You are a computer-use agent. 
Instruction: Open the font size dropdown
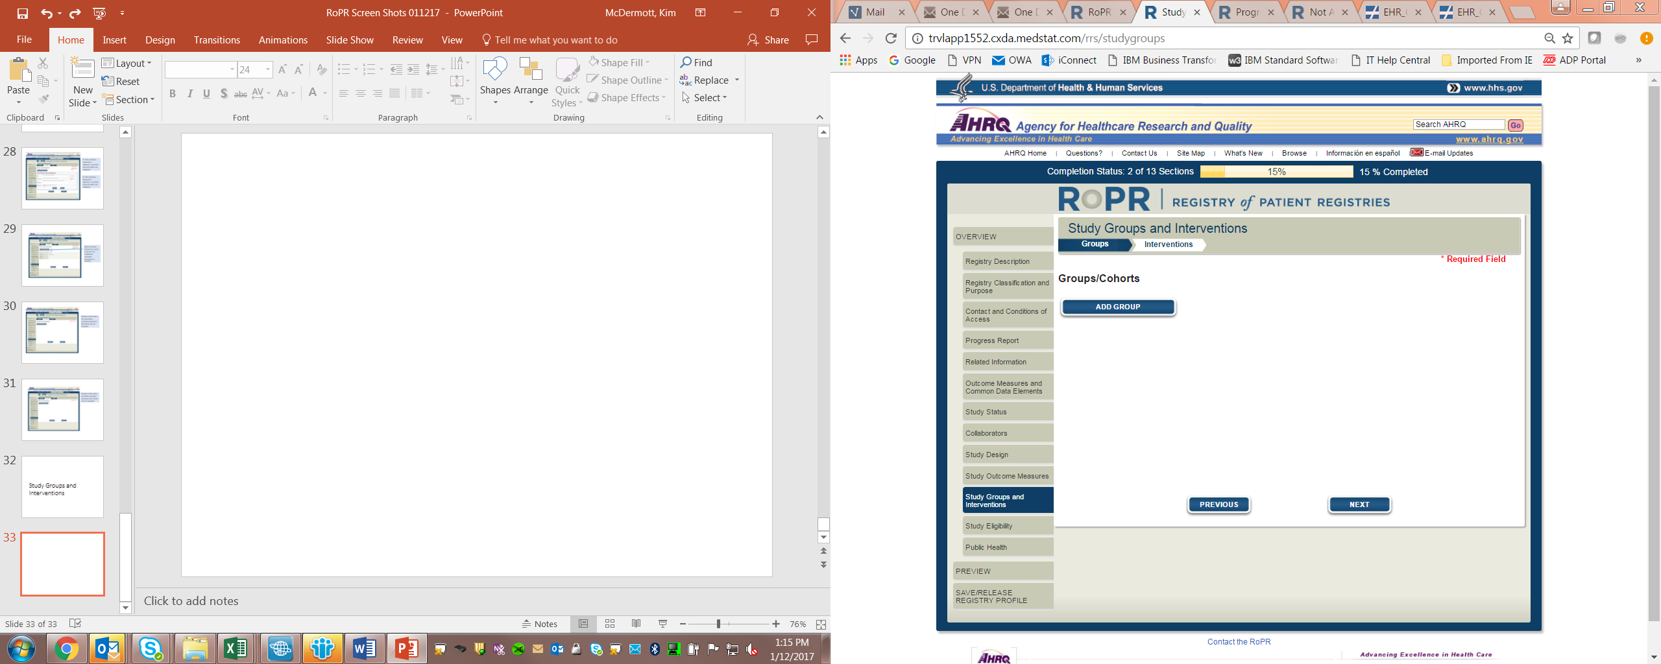point(268,69)
